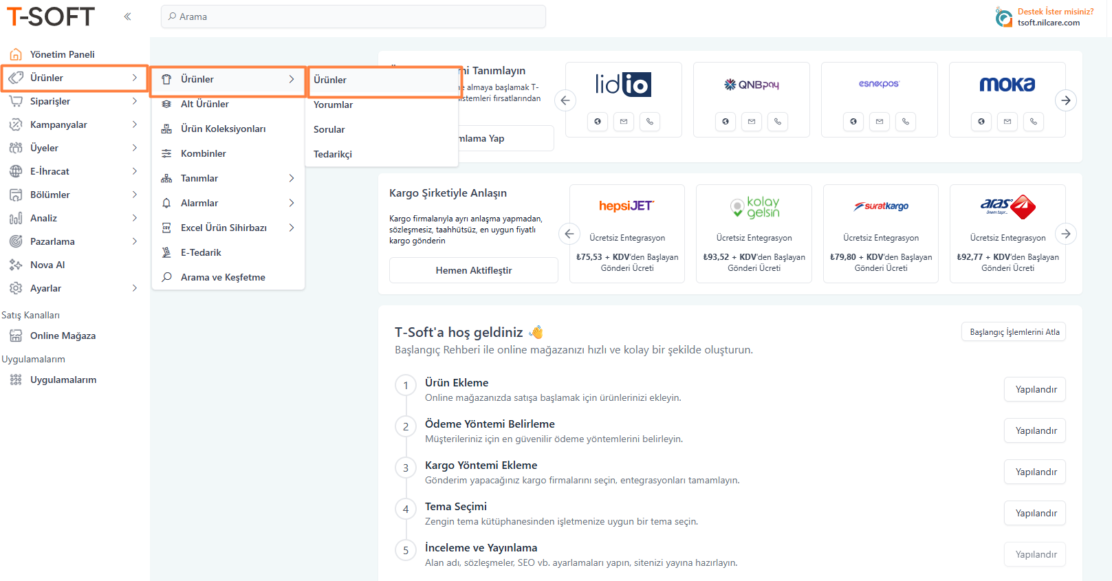Screen dimensions: 1112x581
Task: Click the Nova AI sparkle icon
Action: [16, 265]
